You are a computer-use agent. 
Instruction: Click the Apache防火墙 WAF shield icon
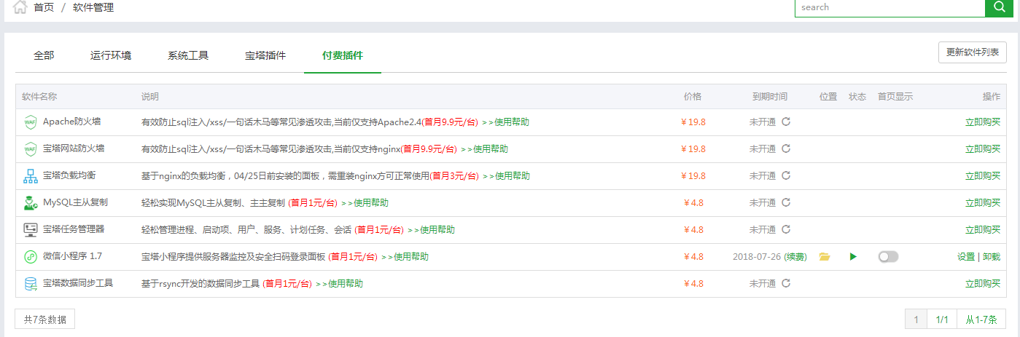(x=31, y=122)
